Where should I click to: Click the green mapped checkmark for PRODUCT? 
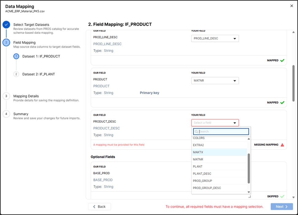pyautogui.click(x=282, y=103)
